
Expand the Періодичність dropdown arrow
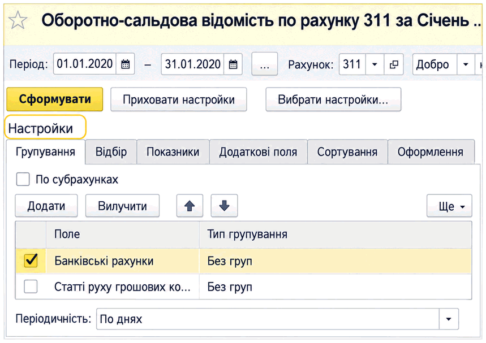pyautogui.click(x=449, y=319)
